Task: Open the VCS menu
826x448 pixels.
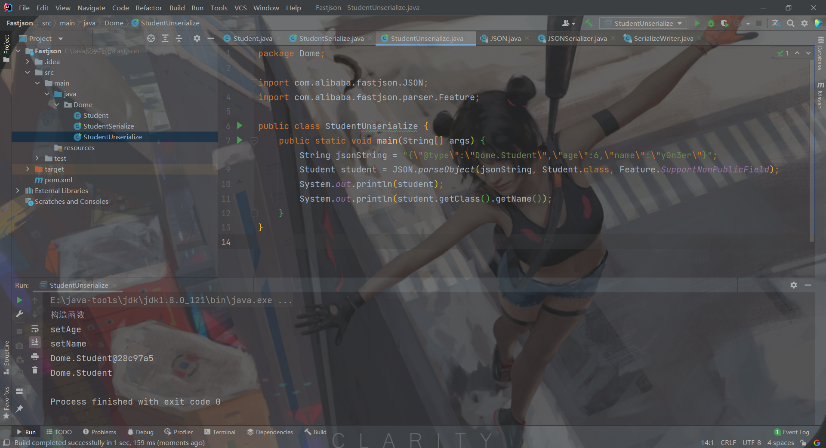Action: tap(240, 8)
